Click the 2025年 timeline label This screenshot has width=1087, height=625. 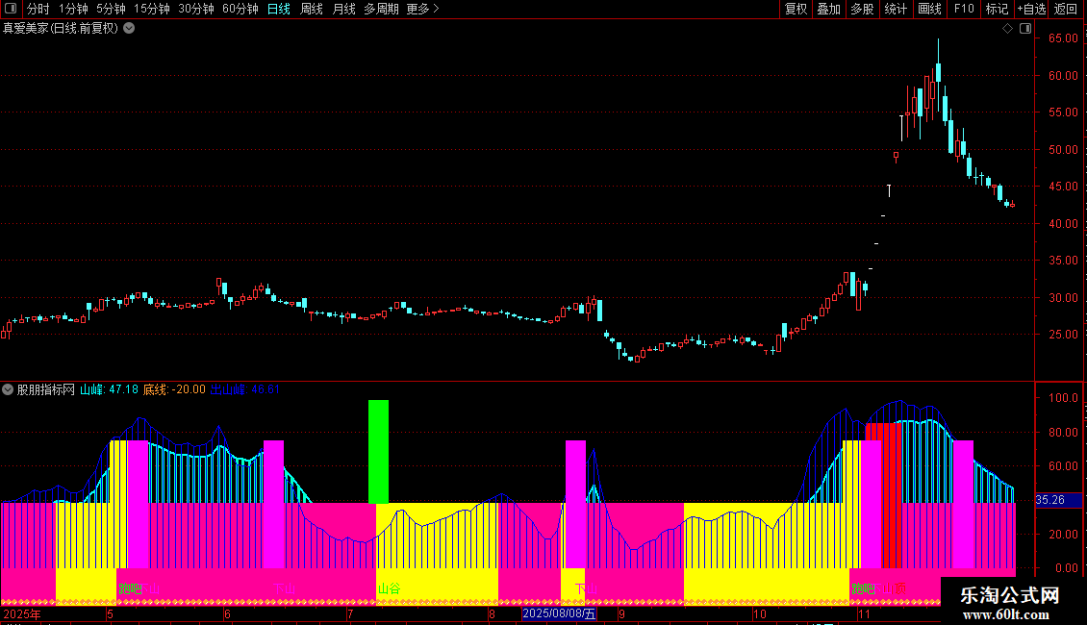point(22,613)
